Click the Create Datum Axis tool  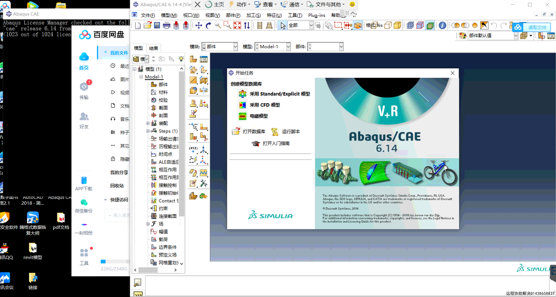(204, 150)
